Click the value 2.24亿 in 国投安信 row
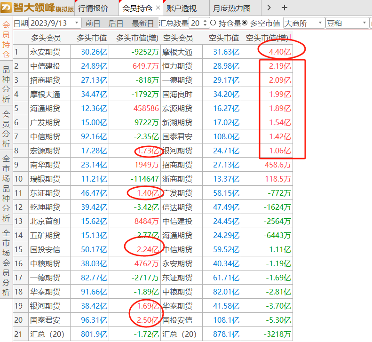Image resolution: width=372 pixels, height=342 pixels. (148, 249)
